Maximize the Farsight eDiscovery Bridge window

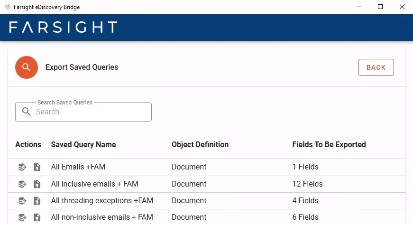click(380, 7)
